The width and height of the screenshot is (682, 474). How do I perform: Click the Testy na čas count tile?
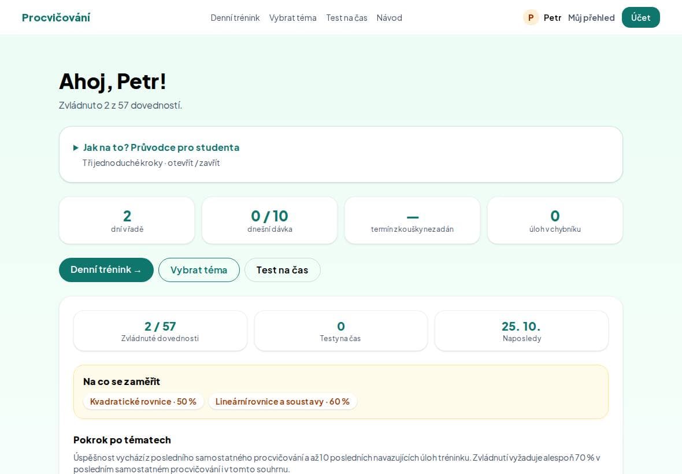340,331
